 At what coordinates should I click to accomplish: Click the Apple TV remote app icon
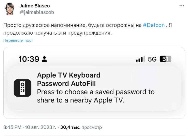(22, 88)
